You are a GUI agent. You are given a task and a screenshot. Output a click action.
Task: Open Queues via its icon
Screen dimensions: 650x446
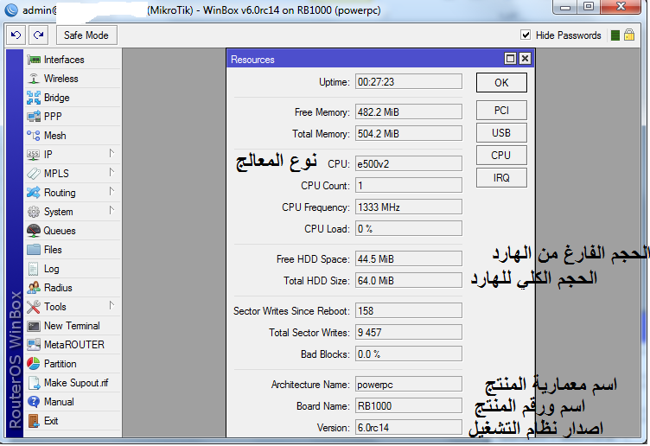pos(34,231)
